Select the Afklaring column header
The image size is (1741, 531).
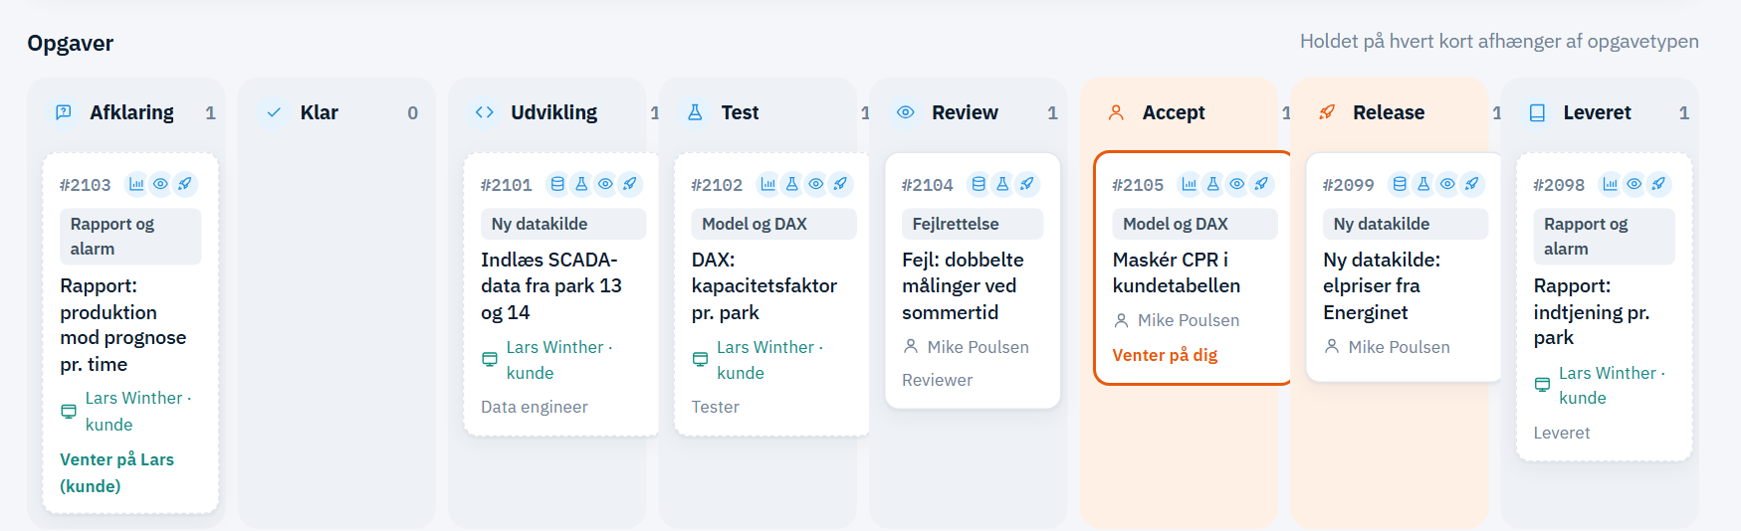(x=131, y=112)
